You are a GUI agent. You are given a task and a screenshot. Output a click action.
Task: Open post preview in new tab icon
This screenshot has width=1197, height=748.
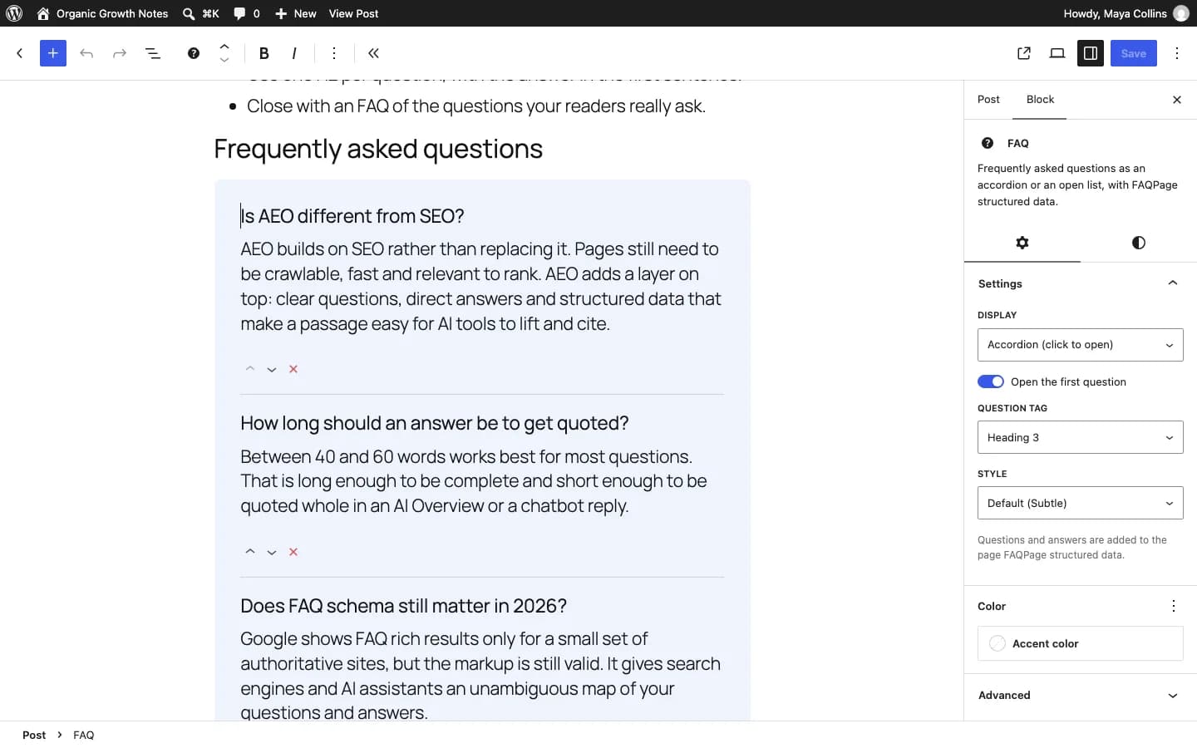tap(1024, 53)
